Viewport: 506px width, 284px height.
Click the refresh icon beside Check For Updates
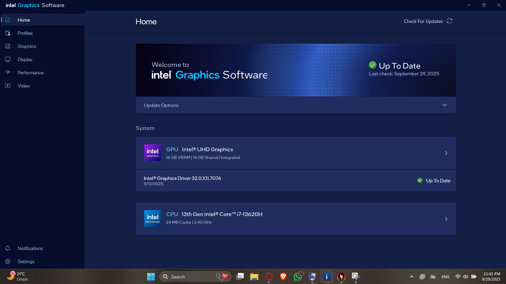click(x=450, y=21)
